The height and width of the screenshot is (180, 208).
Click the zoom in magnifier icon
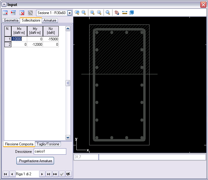[x=92, y=13]
